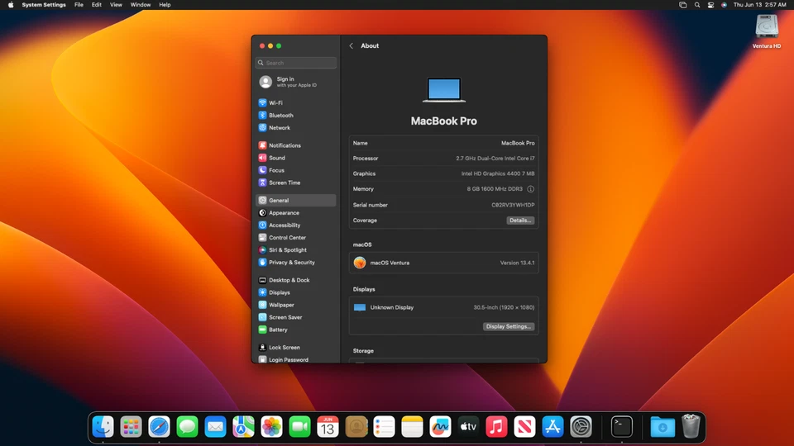The image size is (794, 446).
Task: Open Apple TV from the Dock
Action: pos(468,427)
